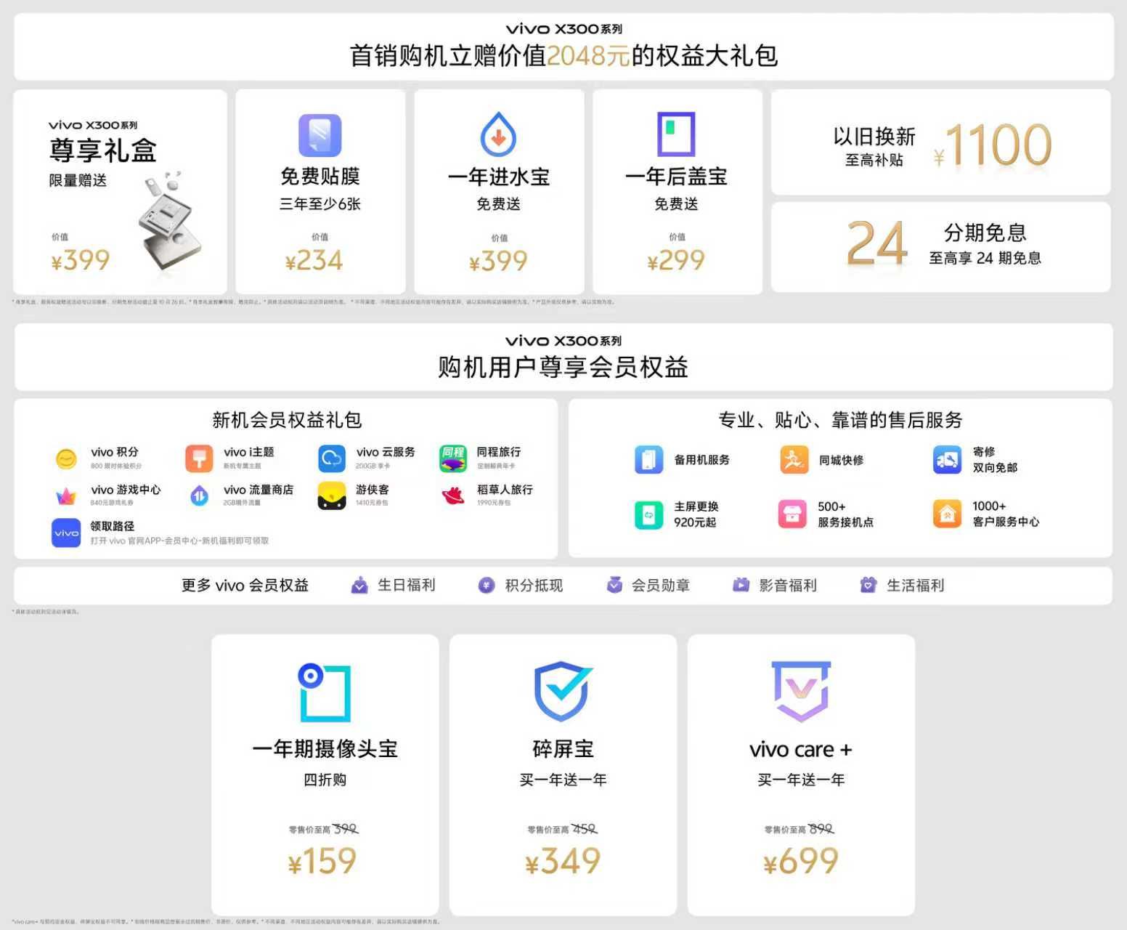Click the crossed-out 399 retail price
Screen dimensions: 1127x930
tap(346, 829)
